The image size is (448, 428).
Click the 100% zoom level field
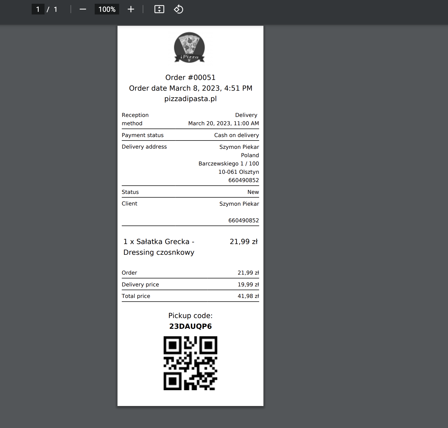[107, 9]
